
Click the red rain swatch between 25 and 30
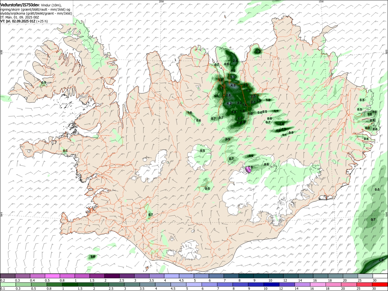364,285
